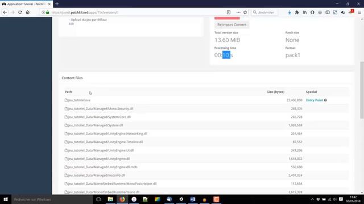Click the page vertical scrollbar thumb

(x=362, y=90)
